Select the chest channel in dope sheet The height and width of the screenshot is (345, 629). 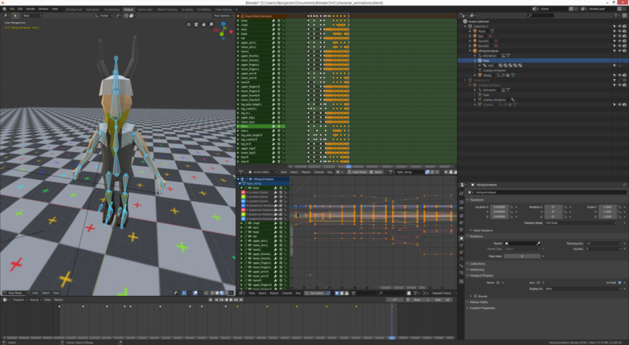click(x=246, y=25)
